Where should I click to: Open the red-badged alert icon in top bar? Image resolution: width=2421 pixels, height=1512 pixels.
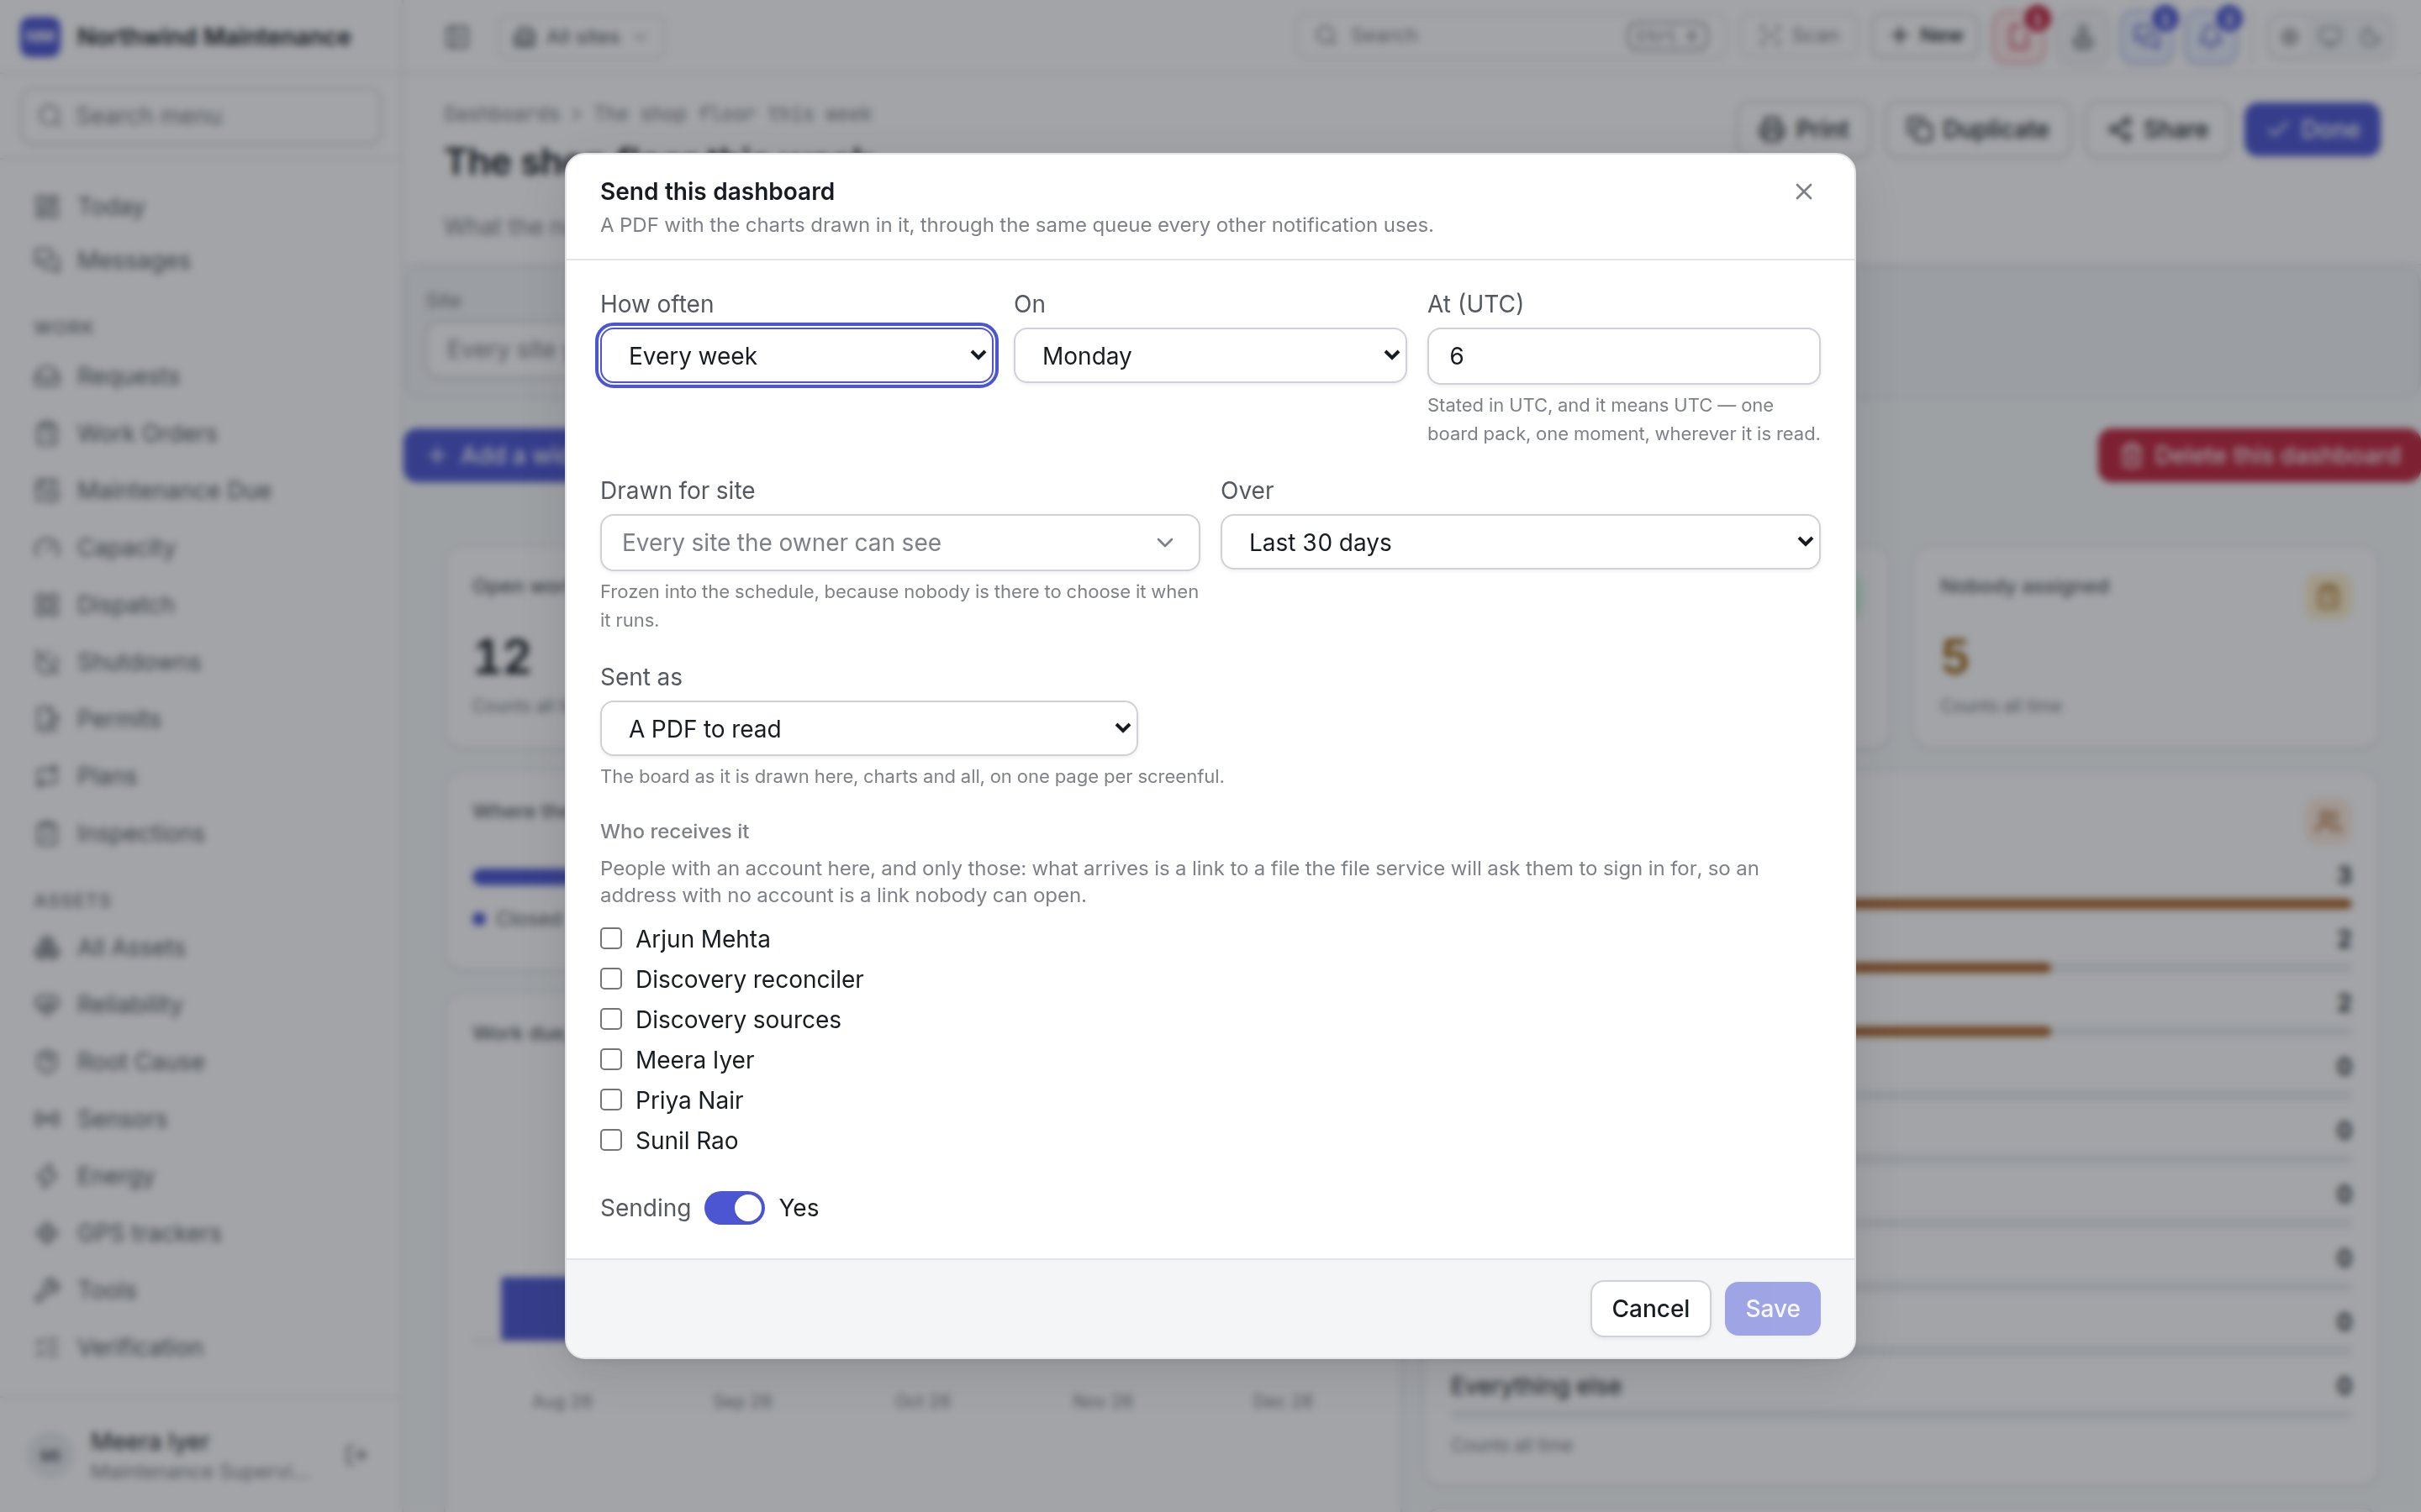[2017, 38]
